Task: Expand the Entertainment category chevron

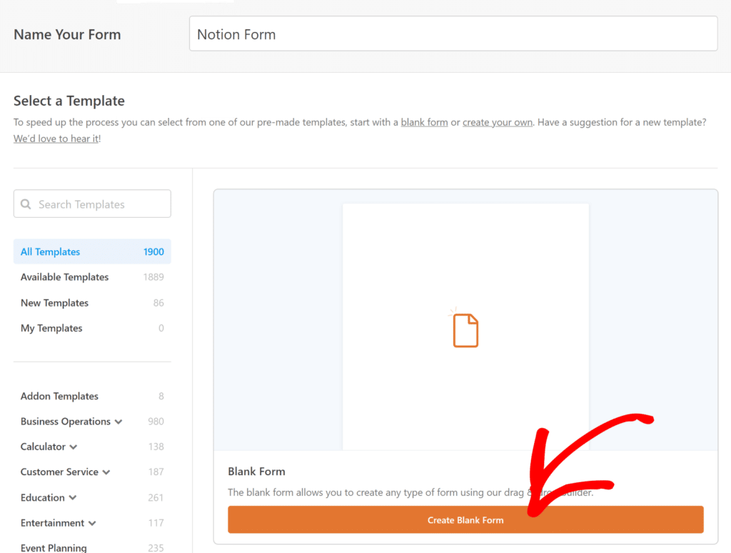Action: click(x=92, y=523)
